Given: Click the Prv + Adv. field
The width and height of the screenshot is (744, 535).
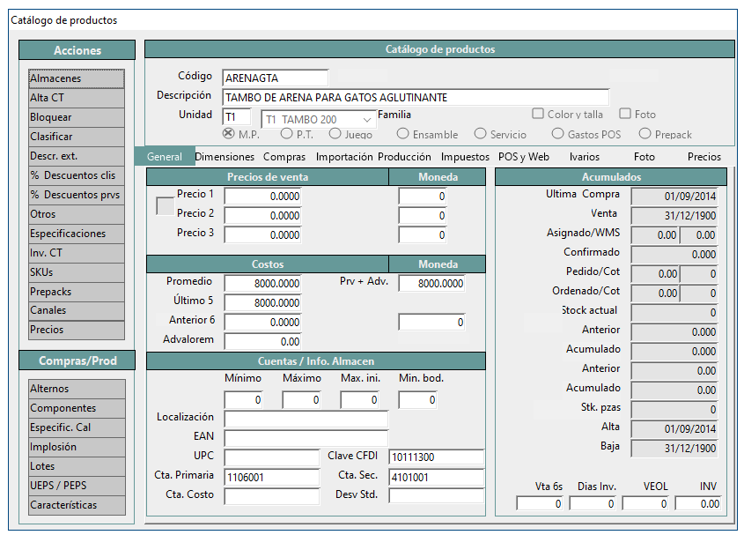Looking at the screenshot, I should pos(431,284).
